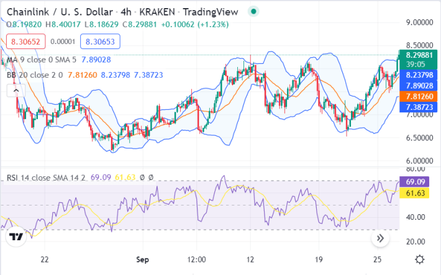Collapse the indicator legend chevron
This screenshot has width=441, height=275.
pos(16,91)
